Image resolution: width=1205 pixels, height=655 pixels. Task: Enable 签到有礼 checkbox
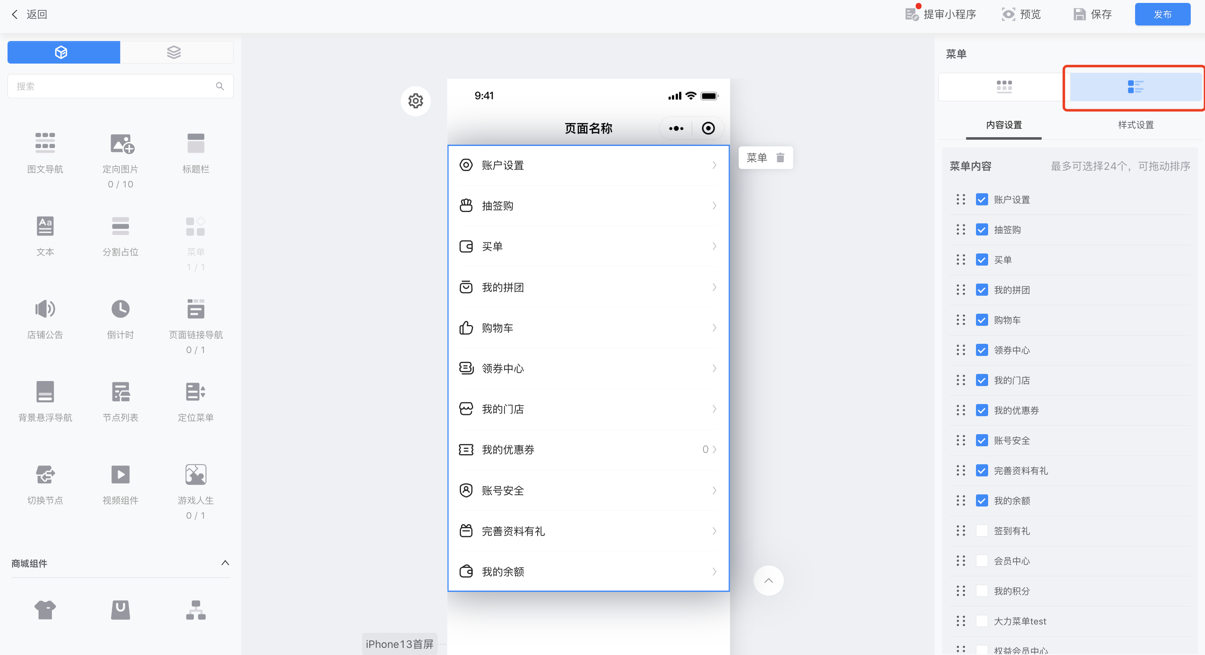coord(981,531)
